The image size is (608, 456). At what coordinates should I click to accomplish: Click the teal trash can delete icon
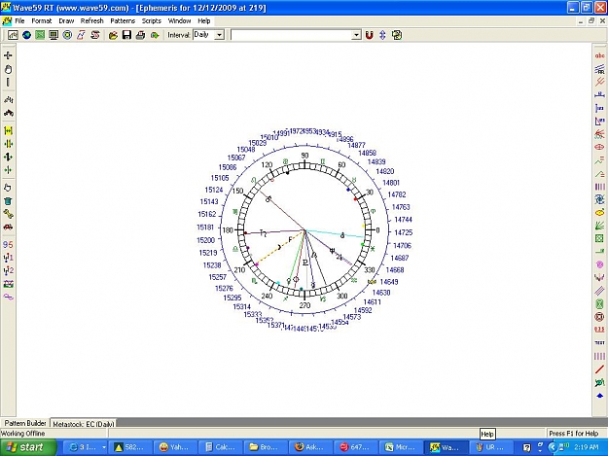(8, 201)
